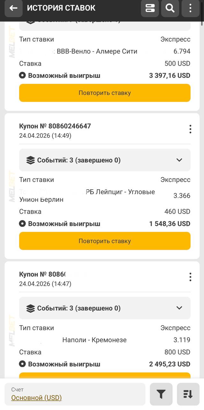Select the Наполи - Кремонезе match row
Viewport: 204px width, 410px height.
pyautogui.click(x=94, y=340)
